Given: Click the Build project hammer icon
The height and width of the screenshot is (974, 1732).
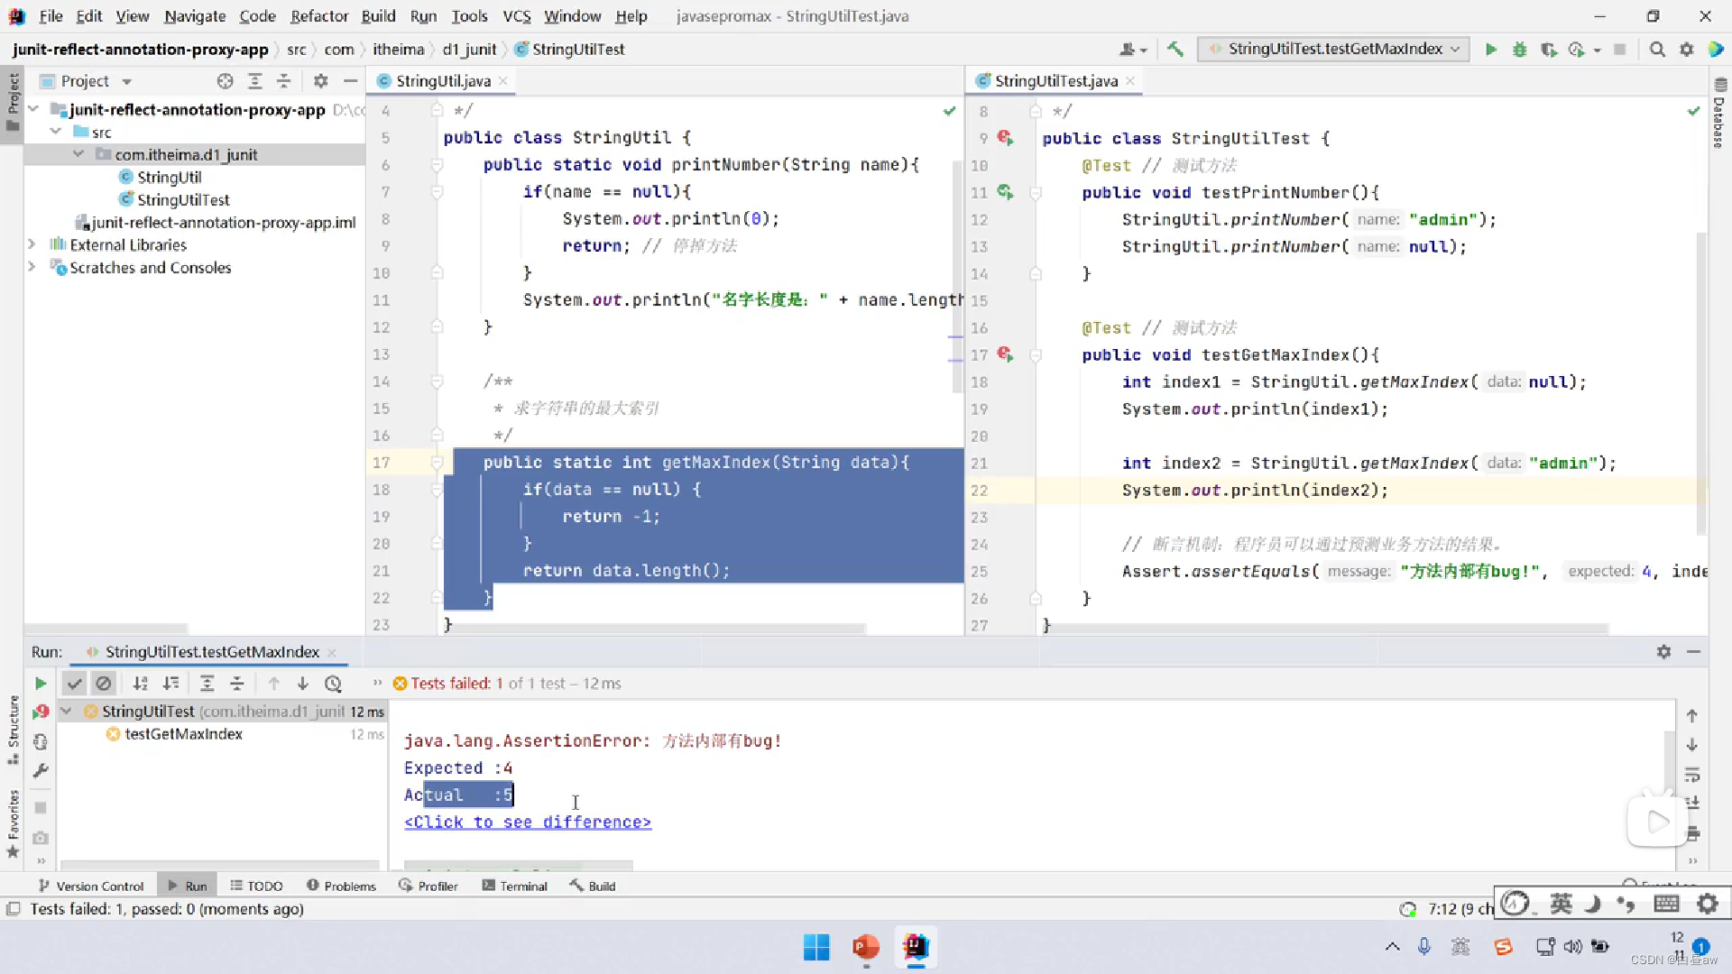Looking at the screenshot, I should click(1175, 50).
